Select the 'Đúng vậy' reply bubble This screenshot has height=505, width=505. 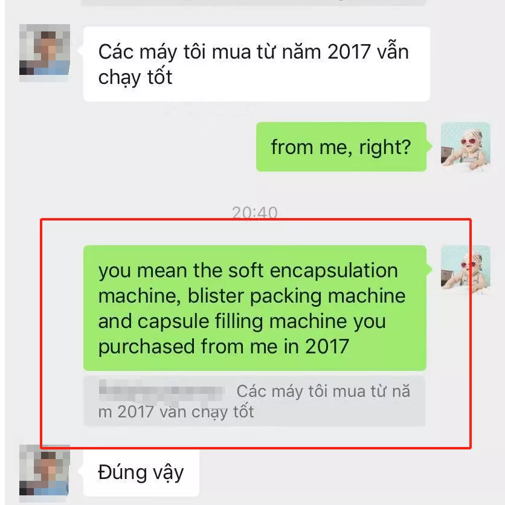click(x=141, y=472)
